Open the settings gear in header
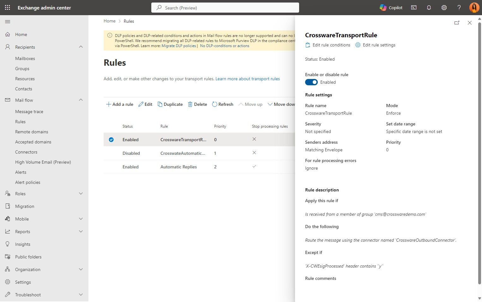Viewport: 482px width, 302px height. [x=444, y=8]
